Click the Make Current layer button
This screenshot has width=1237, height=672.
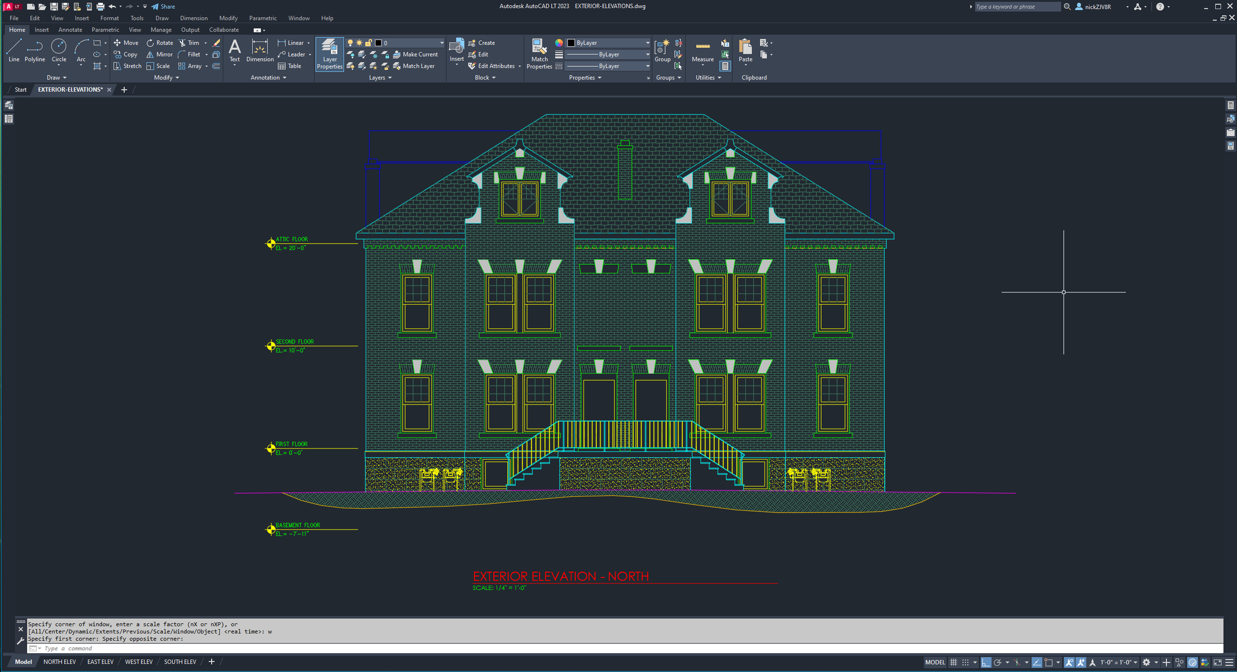(417, 54)
